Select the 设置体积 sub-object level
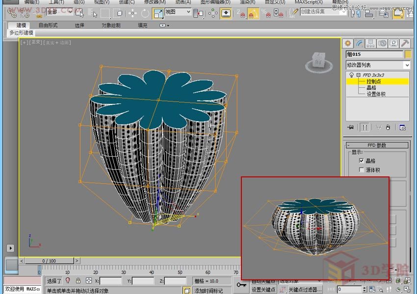Image resolution: width=417 pixels, height=294 pixels. 376,94
